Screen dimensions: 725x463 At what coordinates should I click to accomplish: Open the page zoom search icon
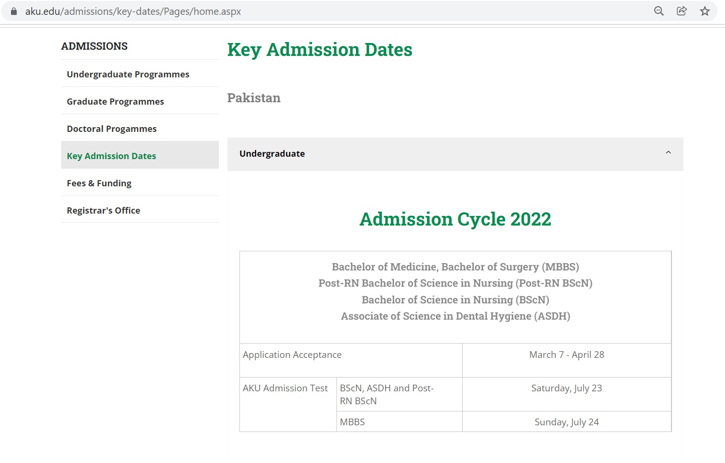[x=659, y=11]
